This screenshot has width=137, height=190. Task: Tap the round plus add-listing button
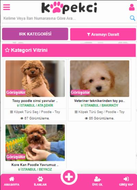tap(69, 177)
